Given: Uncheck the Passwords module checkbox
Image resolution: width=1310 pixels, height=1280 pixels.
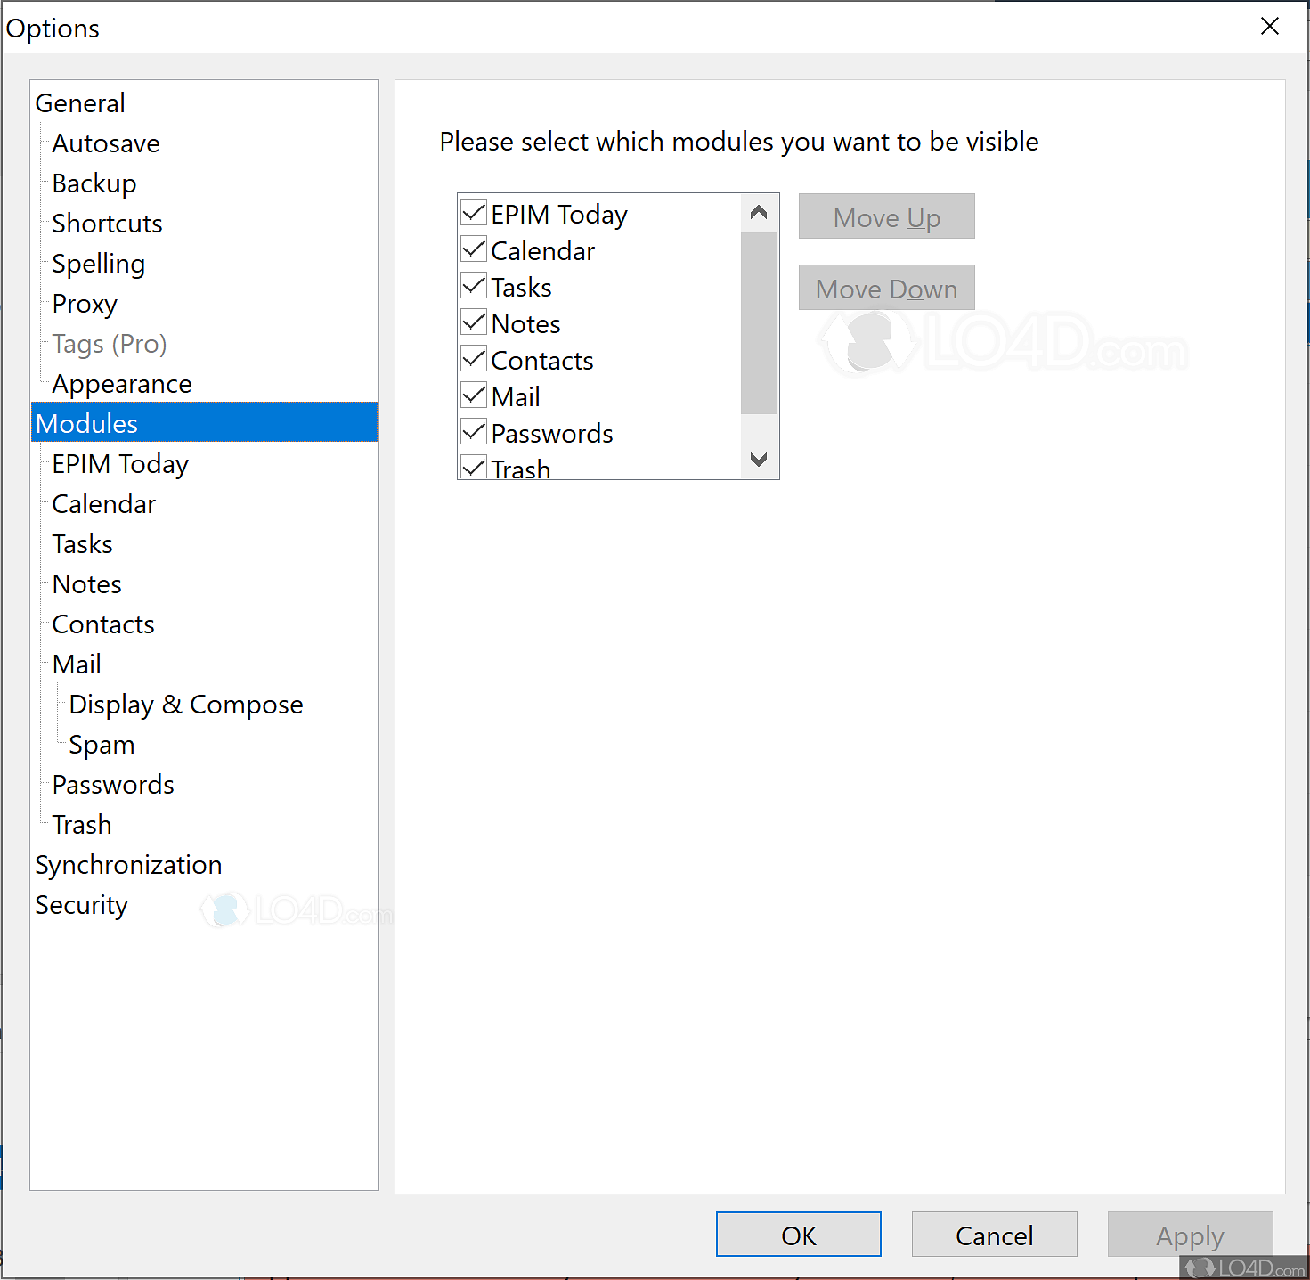Looking at the screenshot, I should [474, 433].
